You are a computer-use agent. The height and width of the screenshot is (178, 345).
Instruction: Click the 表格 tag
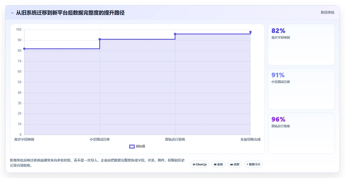point(218,164)
